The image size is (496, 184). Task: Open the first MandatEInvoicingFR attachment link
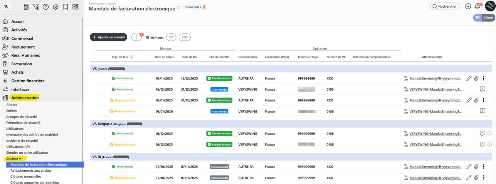[x=435, y=78]
